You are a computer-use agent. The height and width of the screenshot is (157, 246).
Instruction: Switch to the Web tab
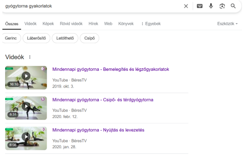[108, 24]
